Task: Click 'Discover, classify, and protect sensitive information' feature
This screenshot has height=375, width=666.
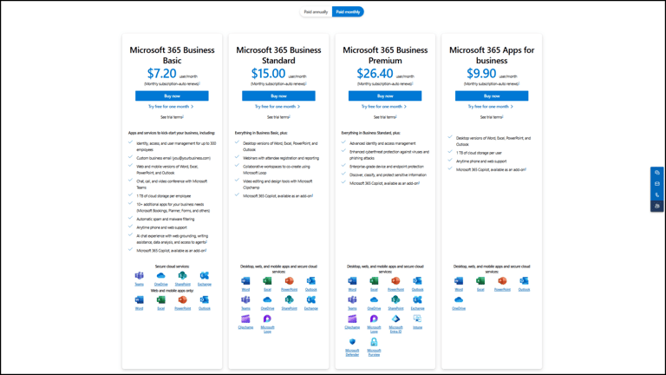Action: 388,174
